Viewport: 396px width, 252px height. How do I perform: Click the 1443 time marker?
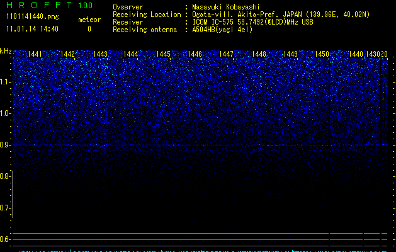pos(100,54)
